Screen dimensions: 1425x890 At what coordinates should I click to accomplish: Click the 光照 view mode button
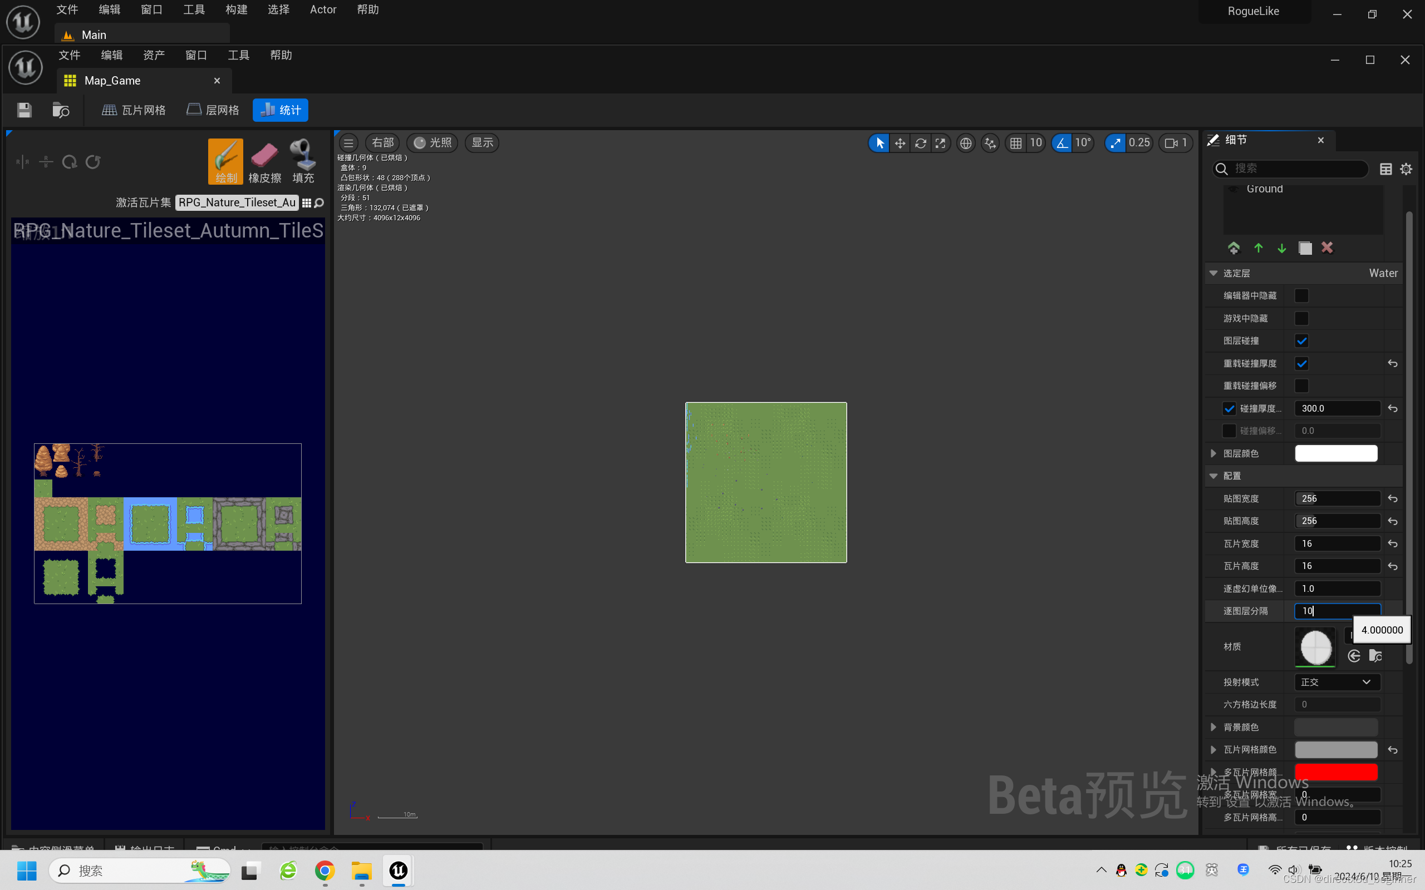click(x=432, y=142)
